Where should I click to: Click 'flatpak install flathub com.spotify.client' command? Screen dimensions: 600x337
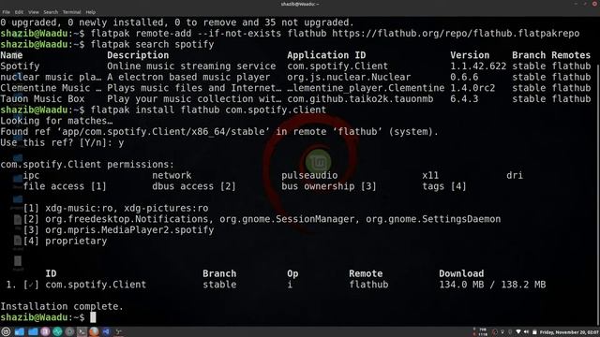click(208, 110)
